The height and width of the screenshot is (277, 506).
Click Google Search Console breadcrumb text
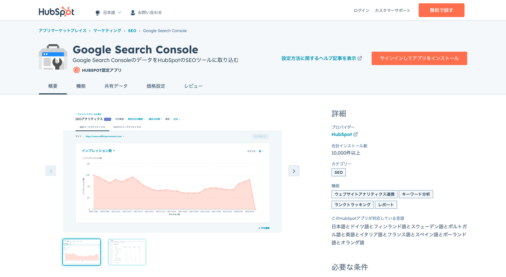click(x=165, y=31)
